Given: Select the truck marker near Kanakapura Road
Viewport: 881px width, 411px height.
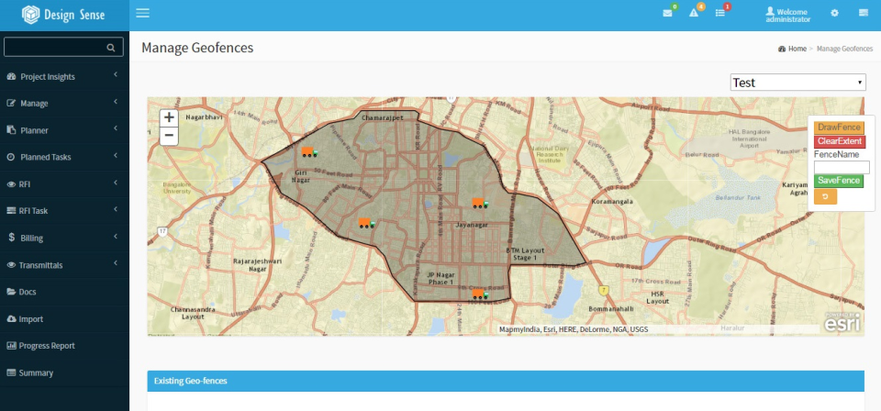Looking at the screenshot, I should pos(366,223).
